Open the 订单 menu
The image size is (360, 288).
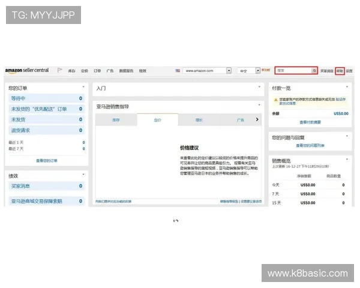coord(97,71)
